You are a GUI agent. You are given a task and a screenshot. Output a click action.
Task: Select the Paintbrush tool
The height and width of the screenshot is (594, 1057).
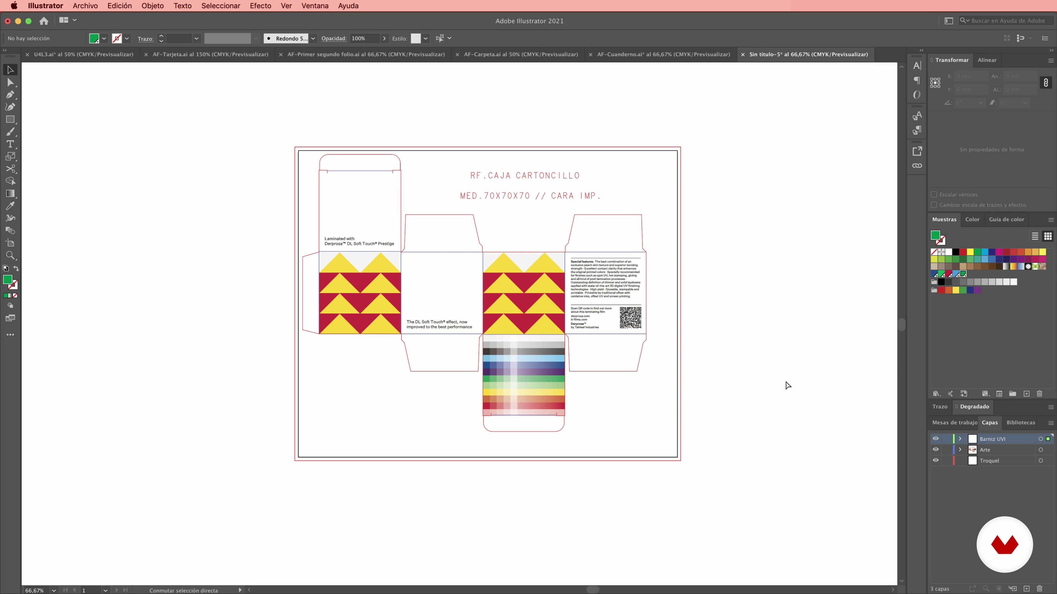click(x=10, y=132)
